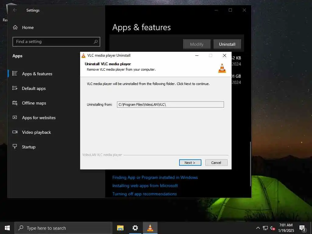Click the Apps for websites icon
The width and height of the screenshot is (312, 234).
click(15, 117)
